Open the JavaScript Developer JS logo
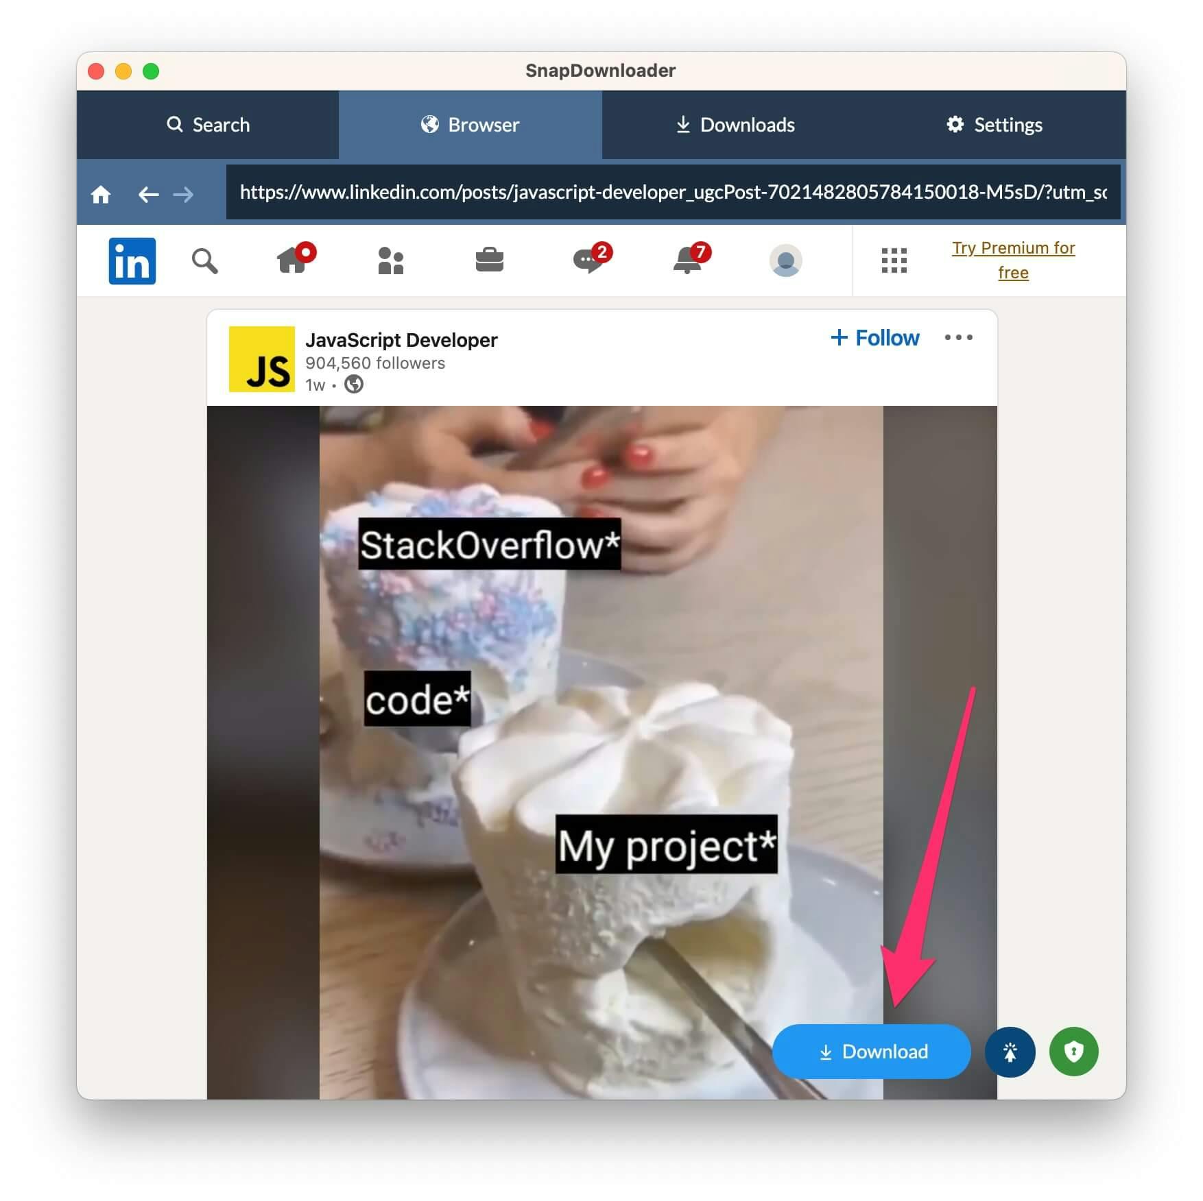Viewport: 1203px width, 1201px height. pos(262,359)
